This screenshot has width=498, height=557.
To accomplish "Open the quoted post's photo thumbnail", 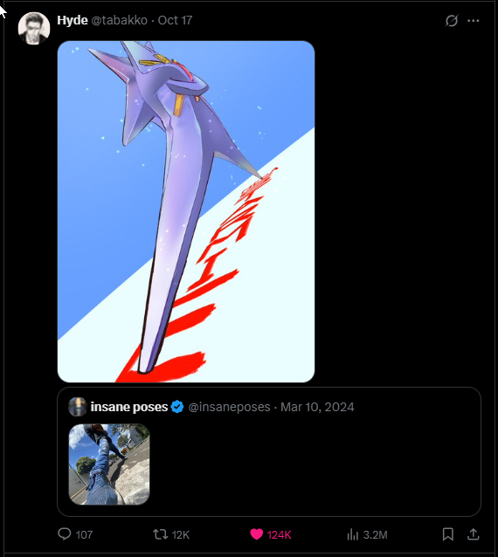I will tap(109, 464).
